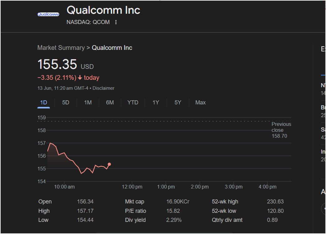Viewport: 326px width, 234px height.
Task: Switch to the YTD chart view
Action: (x=133, y=103)
